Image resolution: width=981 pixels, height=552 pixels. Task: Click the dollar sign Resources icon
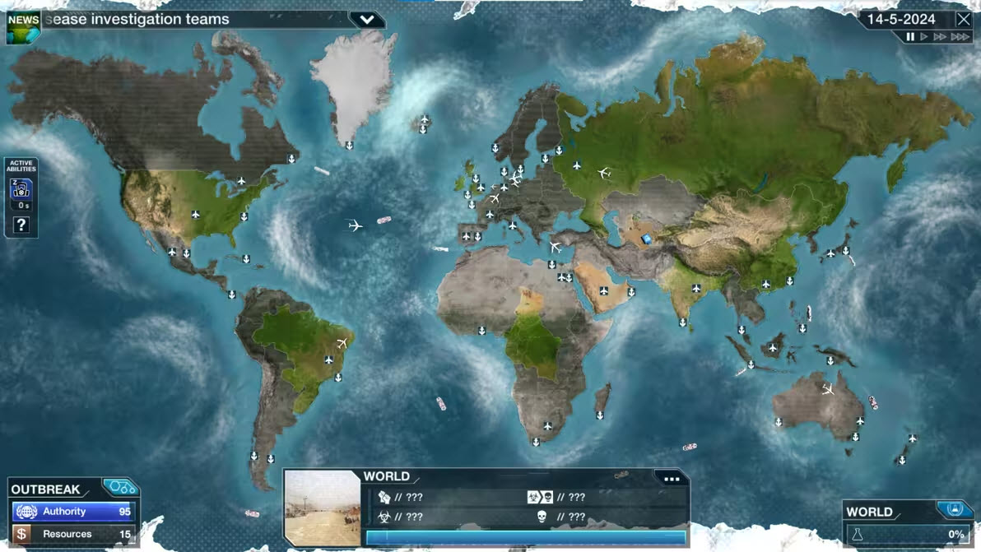(22, 534)
